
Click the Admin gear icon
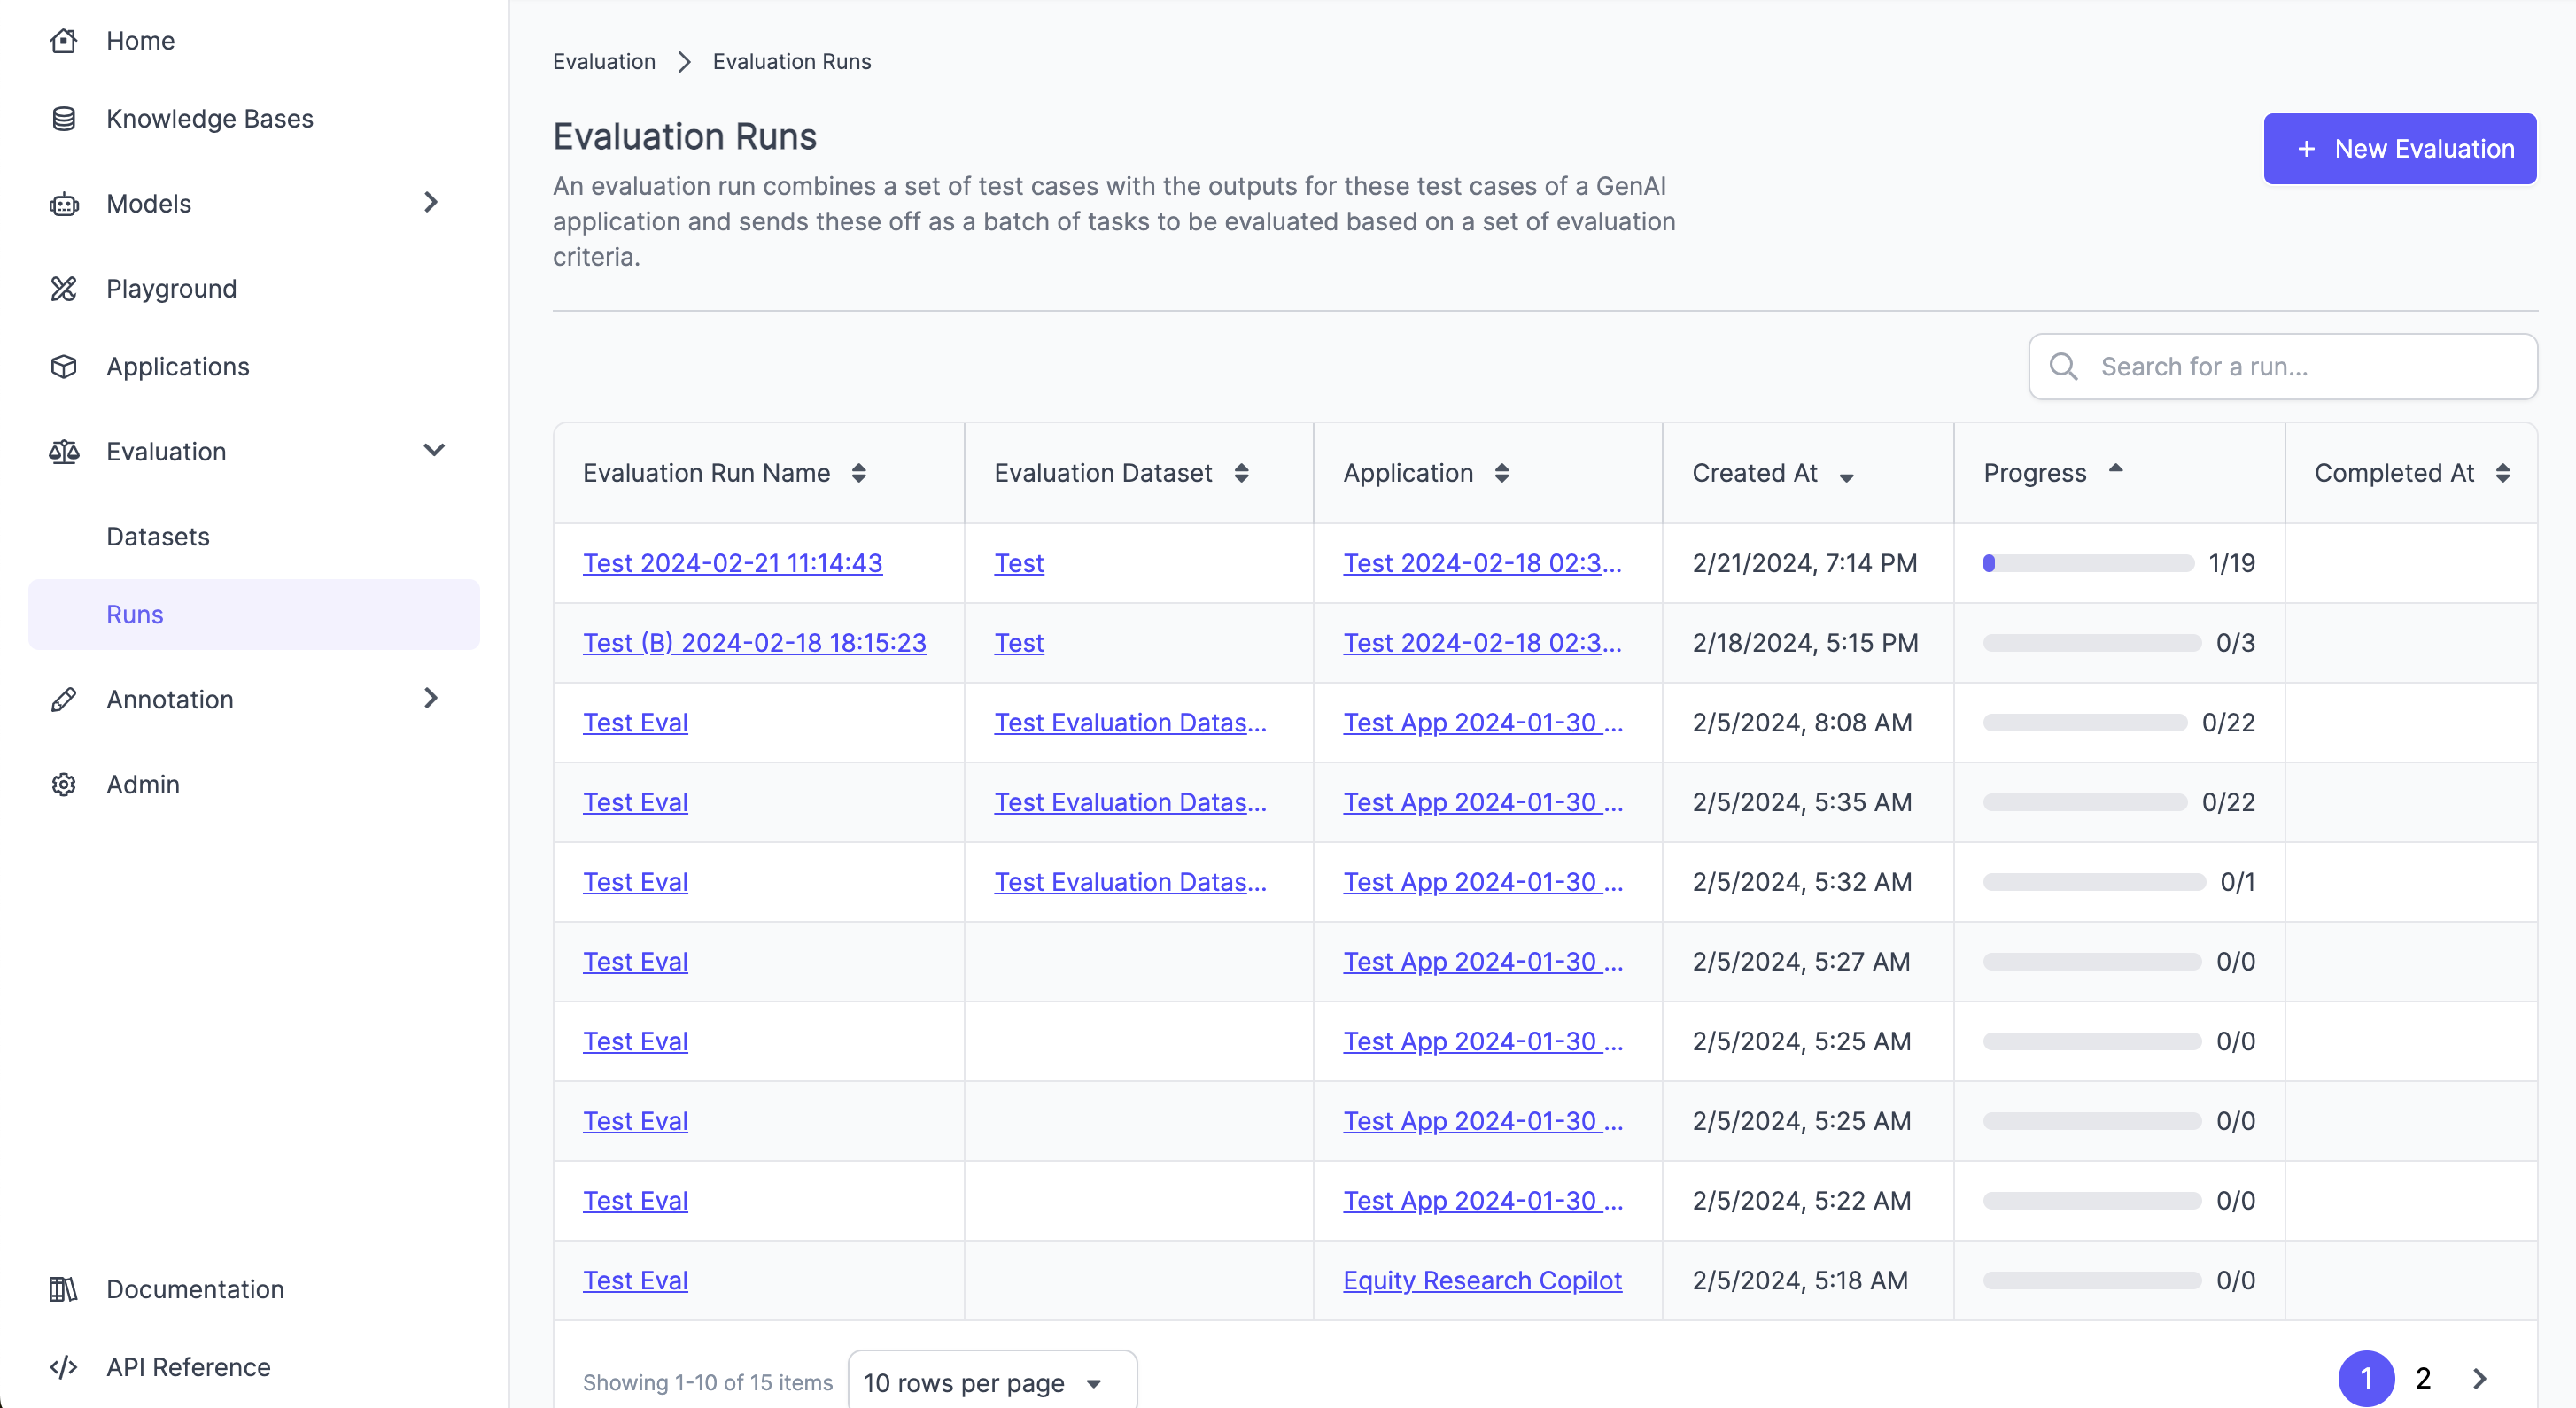tap(64, 785)
